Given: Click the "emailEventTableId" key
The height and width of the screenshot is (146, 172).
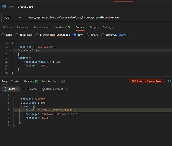Looking at the screenshot, I should click(x=38, y=62).
